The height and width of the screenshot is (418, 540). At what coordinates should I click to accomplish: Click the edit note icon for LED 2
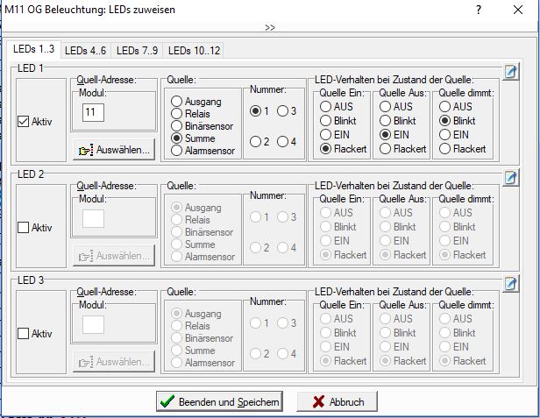(x=511, y=178)
